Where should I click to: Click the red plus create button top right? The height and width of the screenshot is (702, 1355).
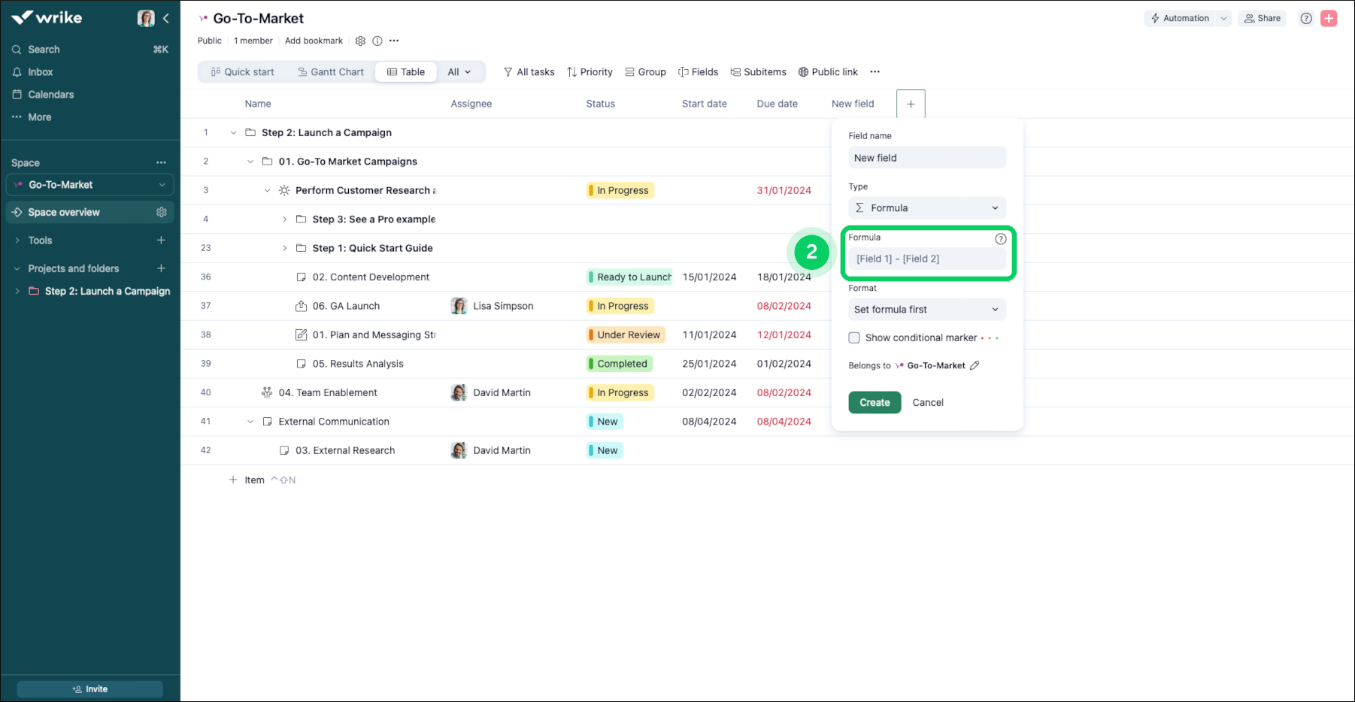[1329, 19]
